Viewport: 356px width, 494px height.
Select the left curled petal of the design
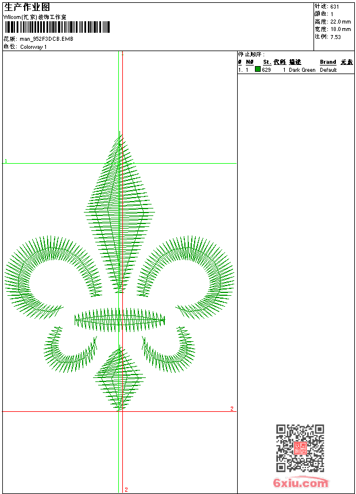pyautogui.click(x=49, y=270)
